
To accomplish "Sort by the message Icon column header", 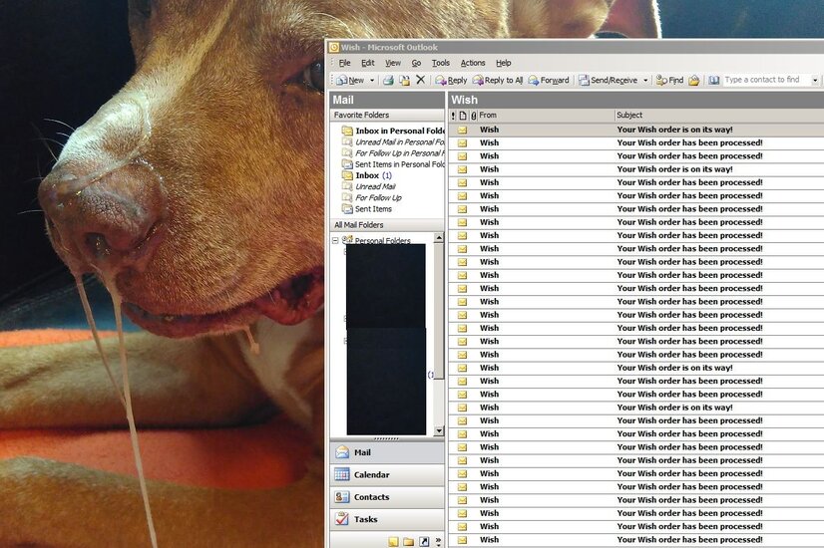I will coord(463,116).
